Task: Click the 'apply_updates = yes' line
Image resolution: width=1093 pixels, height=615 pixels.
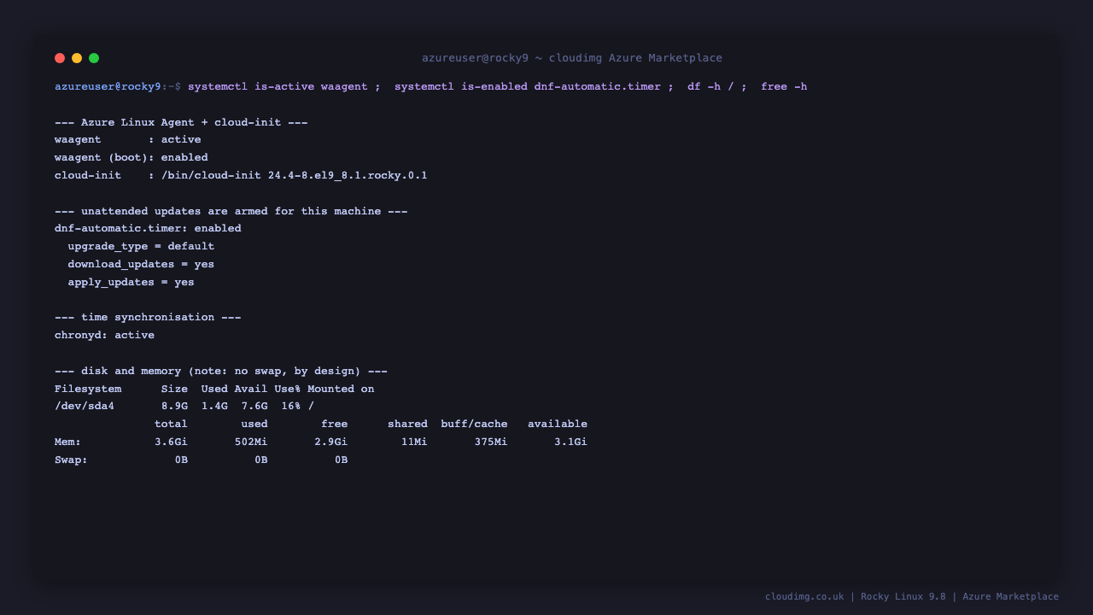Action: [132, 282]
